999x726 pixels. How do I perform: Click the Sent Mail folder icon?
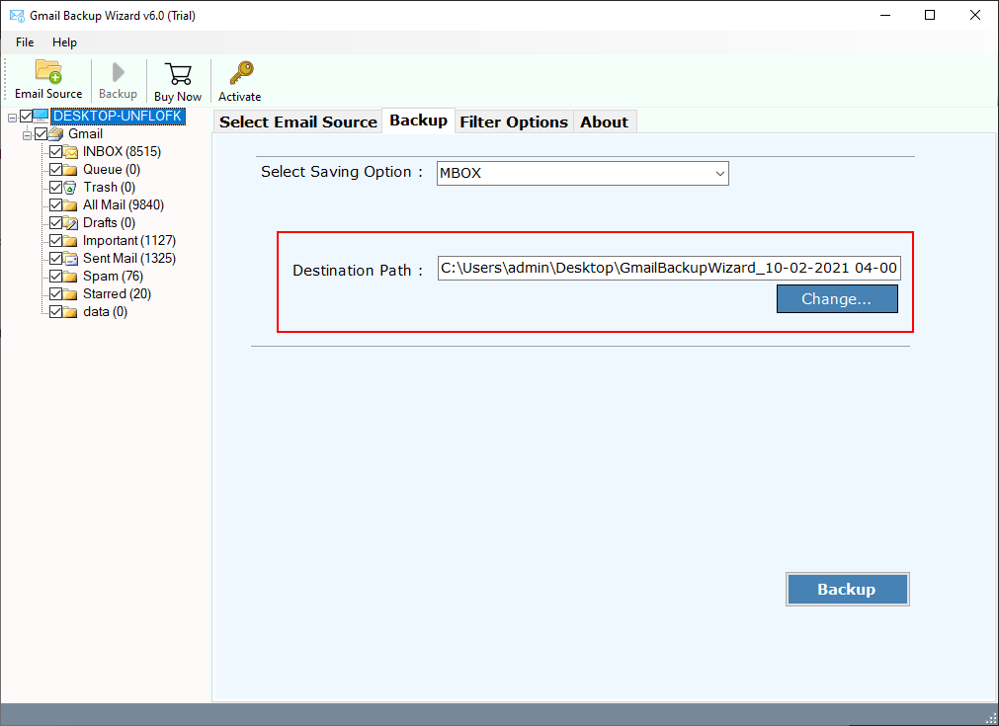(x=71, y=259)
